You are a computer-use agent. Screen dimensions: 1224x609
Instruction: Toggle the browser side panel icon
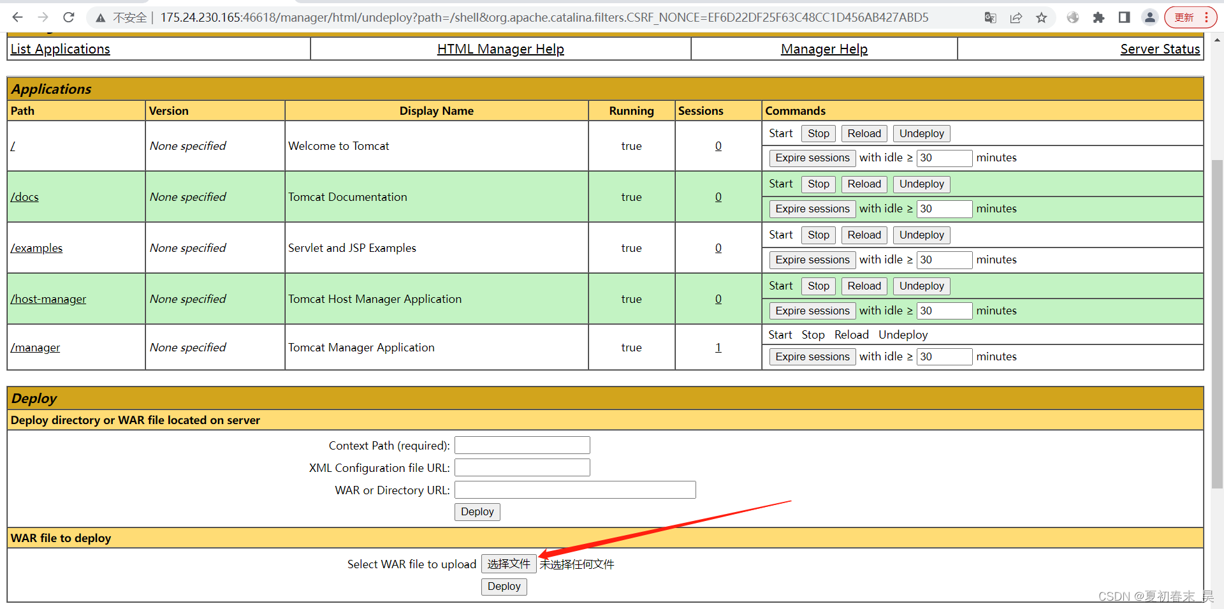[x=1124, y=18]
